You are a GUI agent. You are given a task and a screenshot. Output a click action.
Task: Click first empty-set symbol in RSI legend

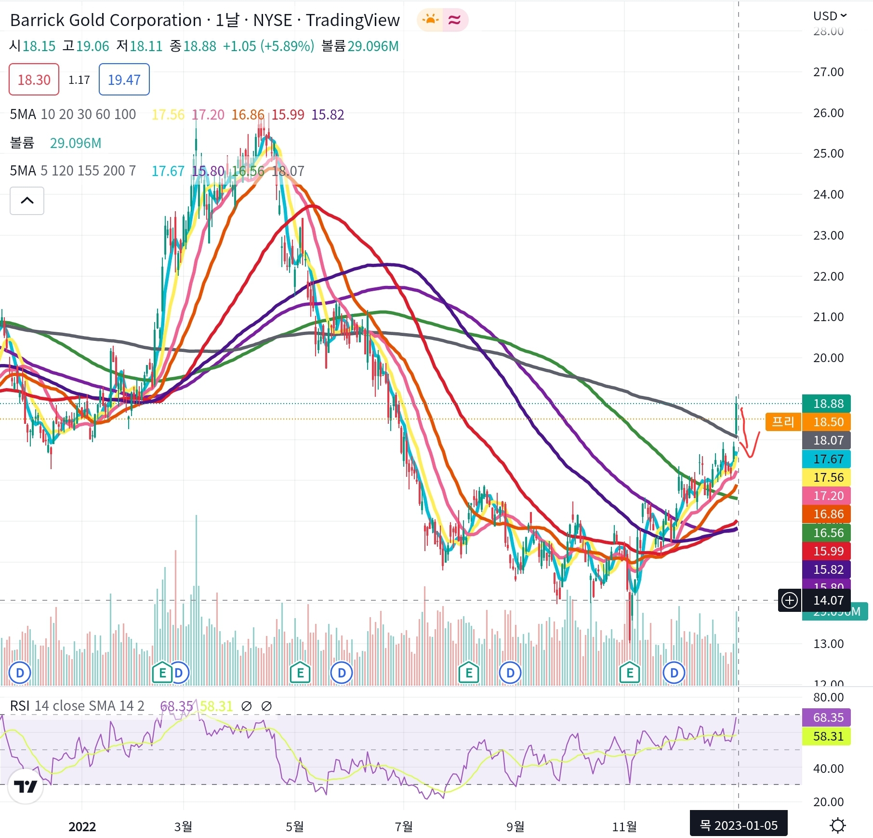click(x=246, y=706)
